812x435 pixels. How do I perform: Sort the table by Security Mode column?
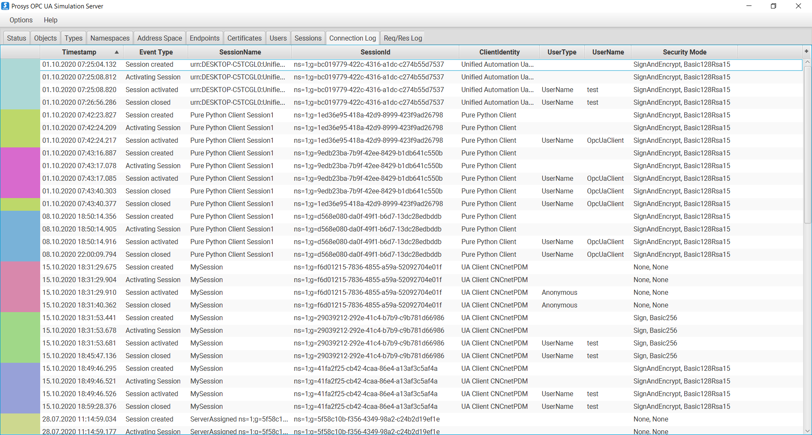684,52
